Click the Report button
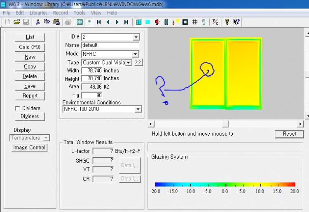 click(30, 96)
